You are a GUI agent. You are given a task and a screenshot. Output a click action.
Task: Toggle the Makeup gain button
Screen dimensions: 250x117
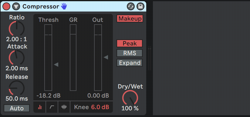click(x=130, y=18)
